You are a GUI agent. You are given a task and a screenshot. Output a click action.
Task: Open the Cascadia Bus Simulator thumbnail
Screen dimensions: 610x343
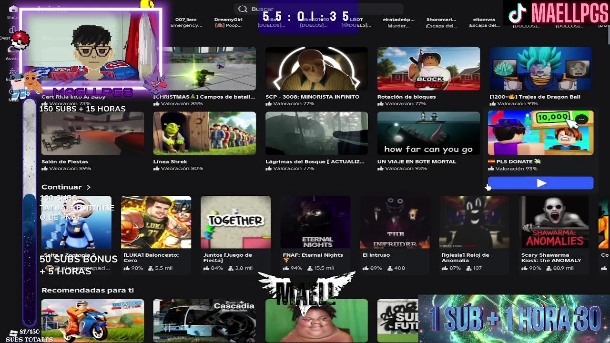click(x=204, y=321)
